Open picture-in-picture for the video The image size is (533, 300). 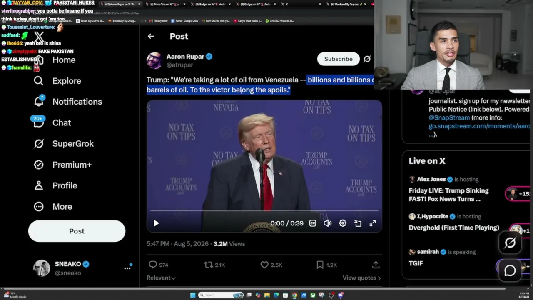pyautogui.click(x=358, y=223)
